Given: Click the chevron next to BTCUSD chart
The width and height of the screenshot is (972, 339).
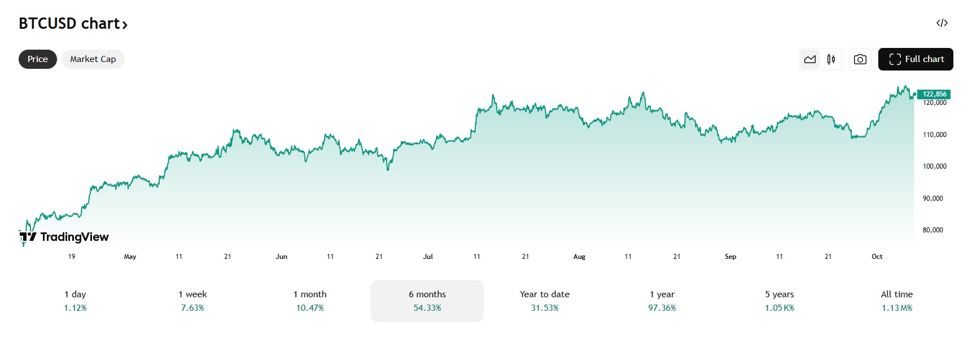Looking at the screenshot, I should (x=125, y=25).
